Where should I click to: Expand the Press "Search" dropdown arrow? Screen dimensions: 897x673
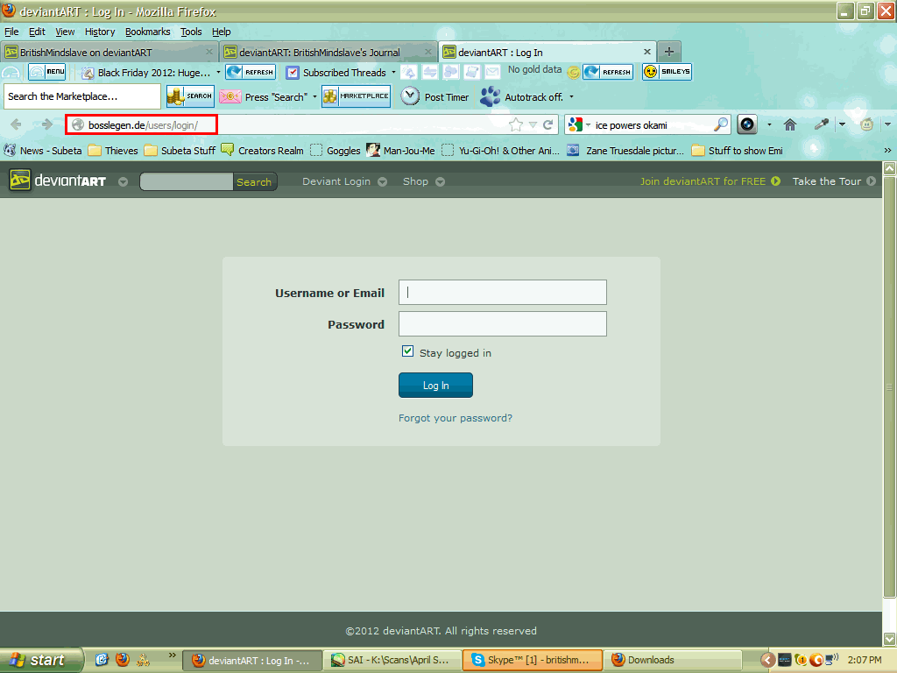pyautogui.click(x=314, y=96)
